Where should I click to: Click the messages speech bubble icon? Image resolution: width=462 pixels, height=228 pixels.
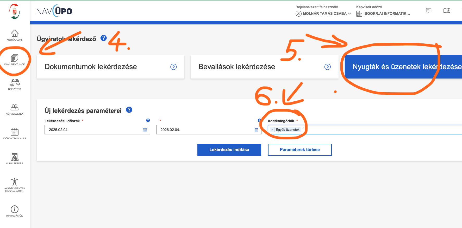(428, 11)
